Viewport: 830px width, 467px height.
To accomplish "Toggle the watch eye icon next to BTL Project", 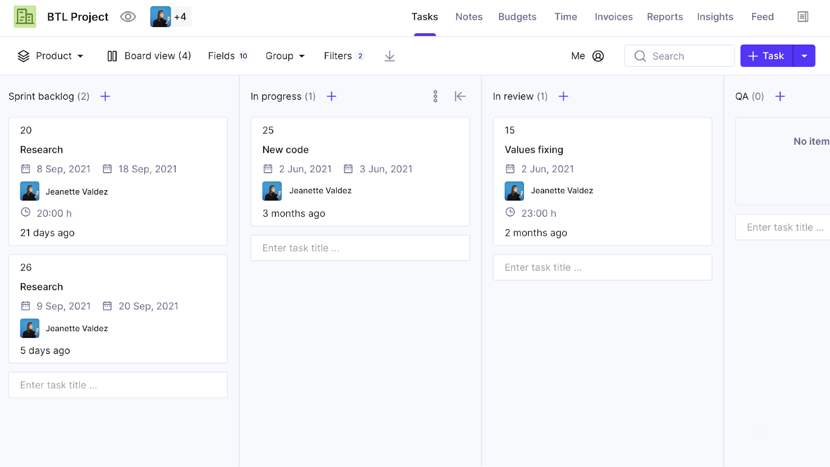I will click(x=128, y=16).
